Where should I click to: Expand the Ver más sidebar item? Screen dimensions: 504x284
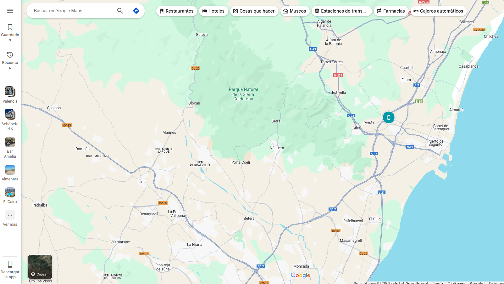pos(10,215)
